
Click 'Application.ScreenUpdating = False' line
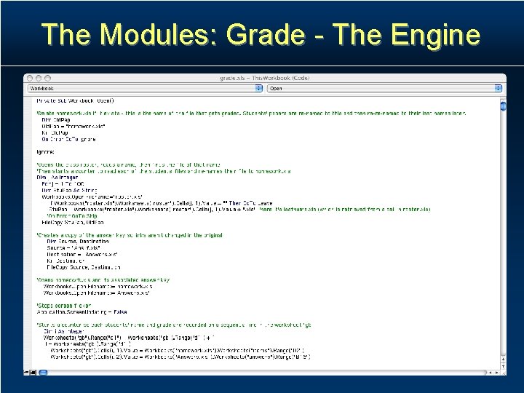pyautogui.click(x=82, y=312)
